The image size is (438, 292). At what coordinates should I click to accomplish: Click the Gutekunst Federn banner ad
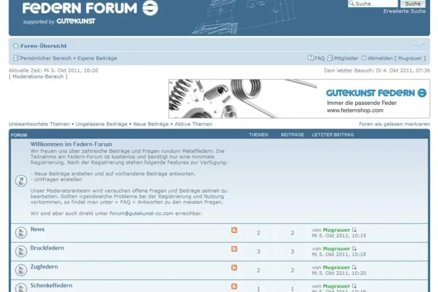tap(299, 99)
